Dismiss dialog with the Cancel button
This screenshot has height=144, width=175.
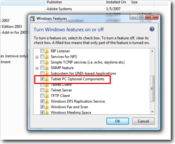coord(143,121)
